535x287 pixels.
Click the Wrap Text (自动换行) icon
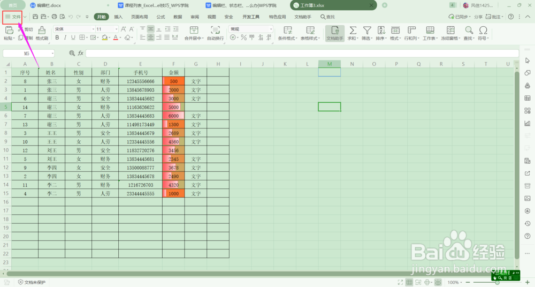point(215,31)
